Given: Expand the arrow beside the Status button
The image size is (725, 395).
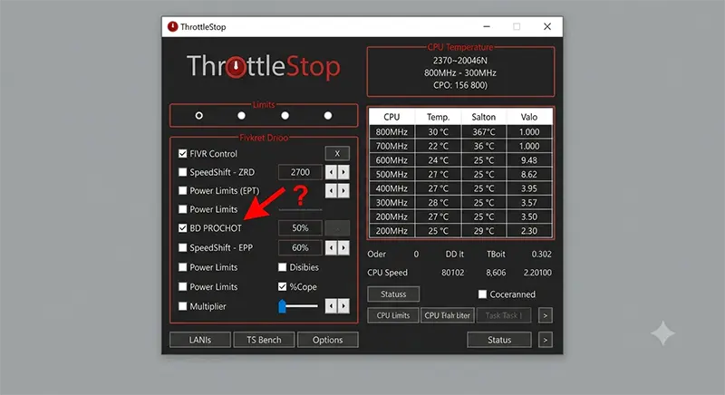Looking at the screenshot, I should tap(546, 340).
